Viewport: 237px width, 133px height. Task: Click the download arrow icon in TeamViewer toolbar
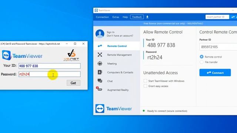147,17
